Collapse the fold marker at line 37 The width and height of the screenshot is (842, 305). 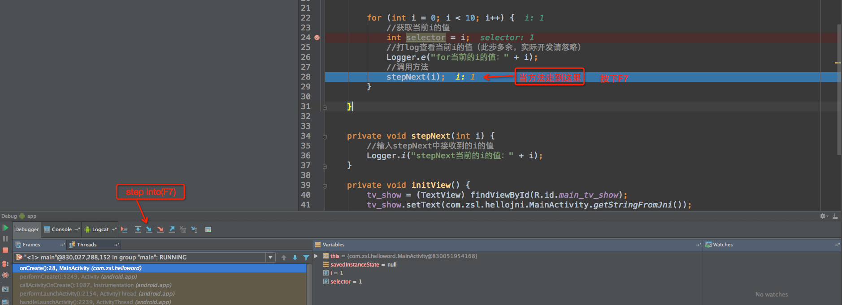[325, 166]
